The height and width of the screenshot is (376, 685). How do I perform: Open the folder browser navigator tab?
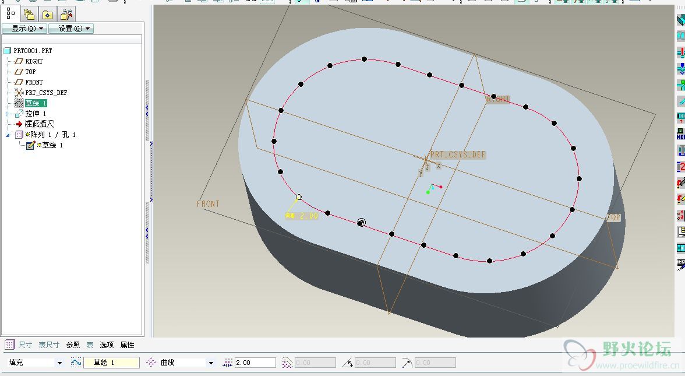pos(29,15)
